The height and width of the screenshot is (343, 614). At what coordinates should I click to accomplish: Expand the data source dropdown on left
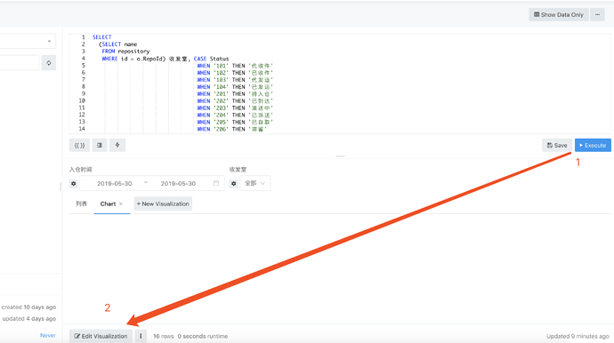[28, 41]
